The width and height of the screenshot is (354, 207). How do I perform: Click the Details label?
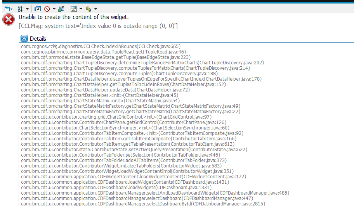coord(38,39)
